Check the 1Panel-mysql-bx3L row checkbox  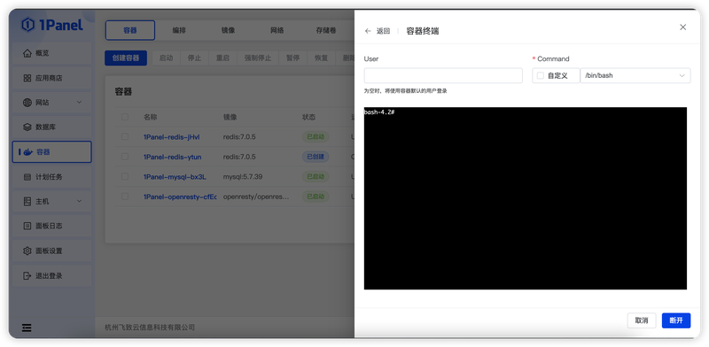point(125,177)
